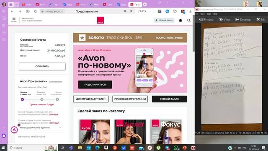Open Узнай больше link near Avon Привилегии
This screenshot has height=151, width=268.
(56, 82)
